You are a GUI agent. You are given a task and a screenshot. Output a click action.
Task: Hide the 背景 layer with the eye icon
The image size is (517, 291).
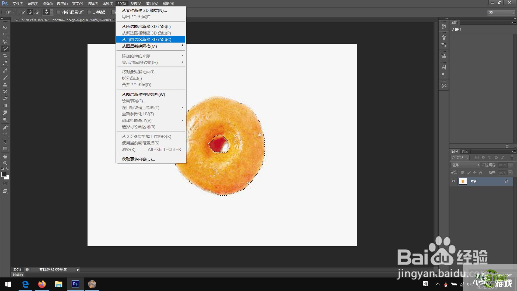[453, 181]
